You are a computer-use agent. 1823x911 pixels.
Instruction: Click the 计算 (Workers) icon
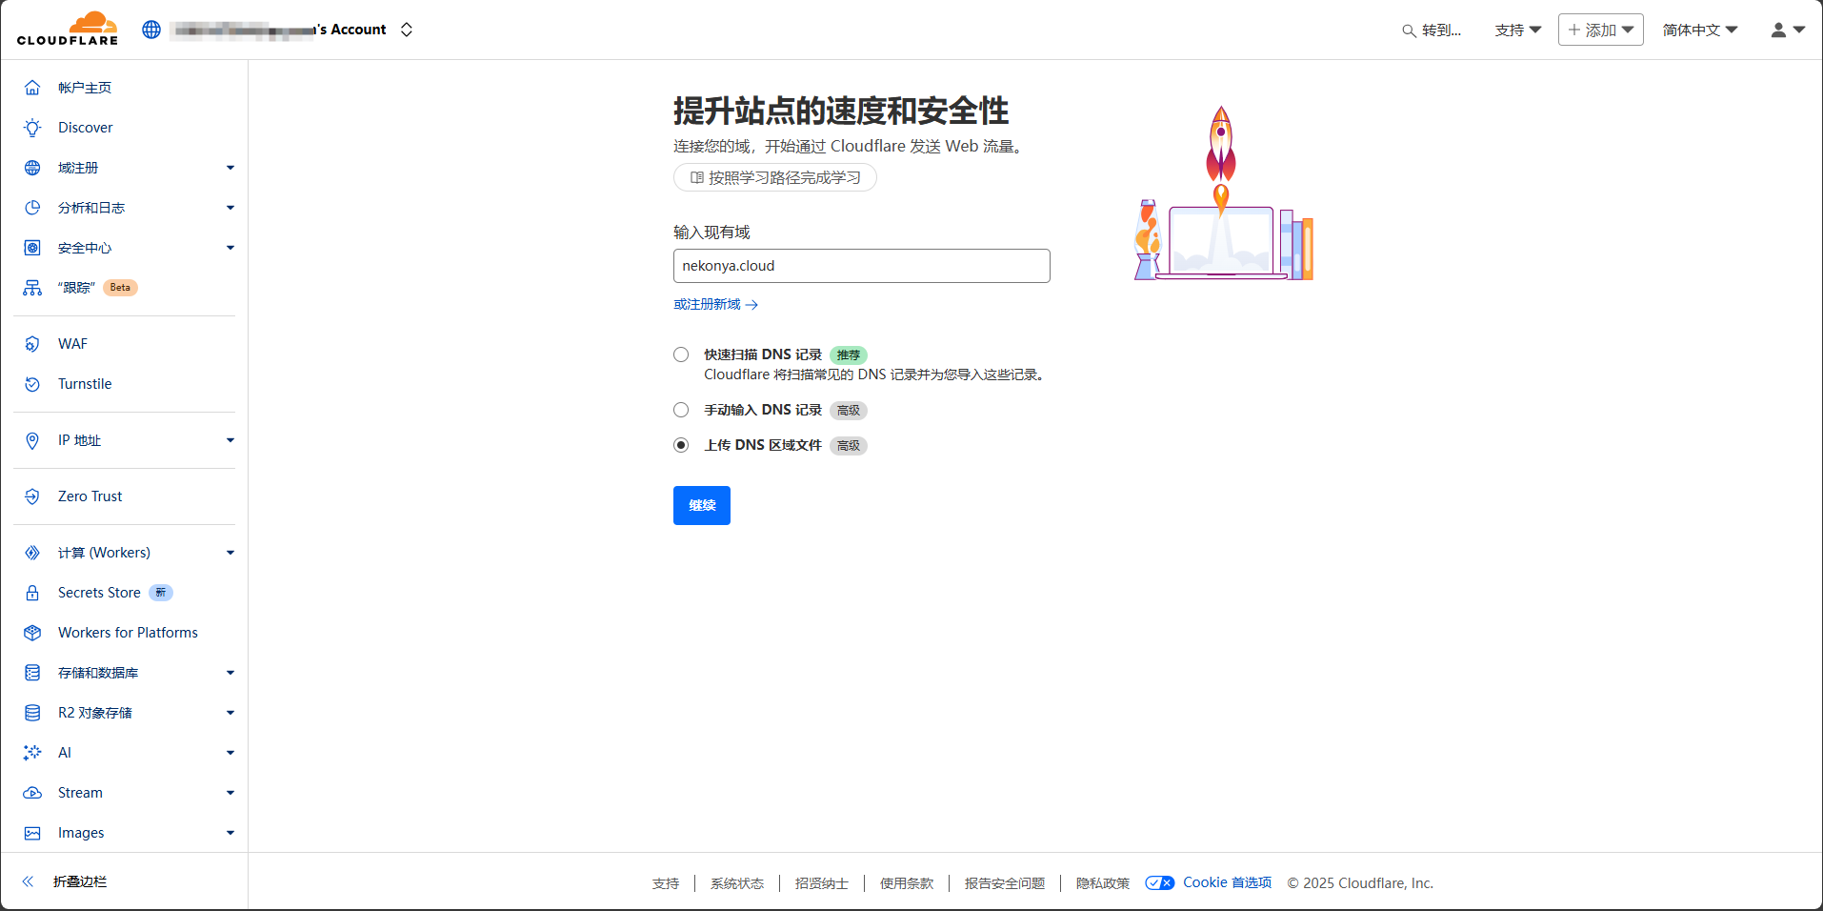coord(32,553)
